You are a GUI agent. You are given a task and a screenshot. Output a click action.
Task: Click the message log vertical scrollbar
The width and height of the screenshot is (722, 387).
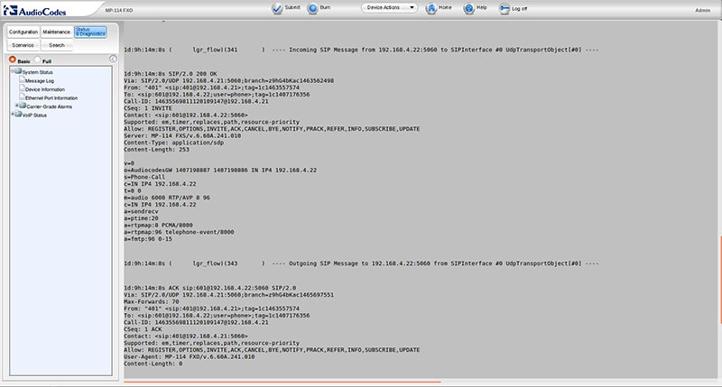pos(720,280)
